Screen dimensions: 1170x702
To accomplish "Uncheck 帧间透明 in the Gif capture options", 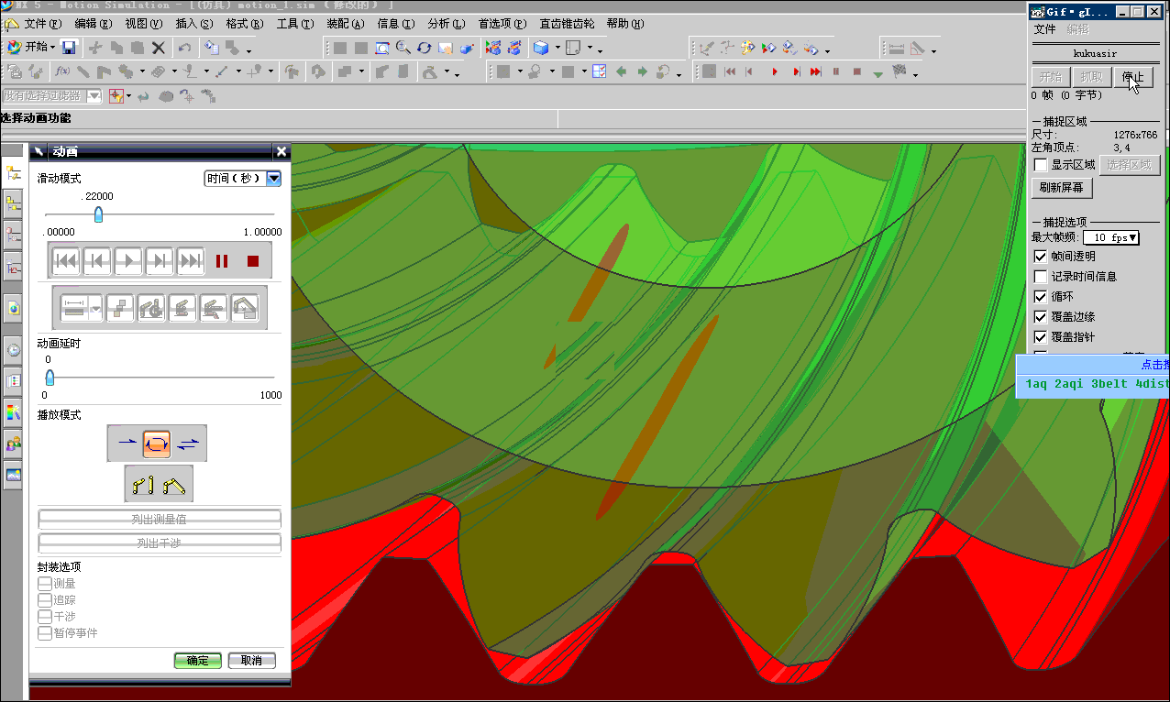I will coord(1041,257).
